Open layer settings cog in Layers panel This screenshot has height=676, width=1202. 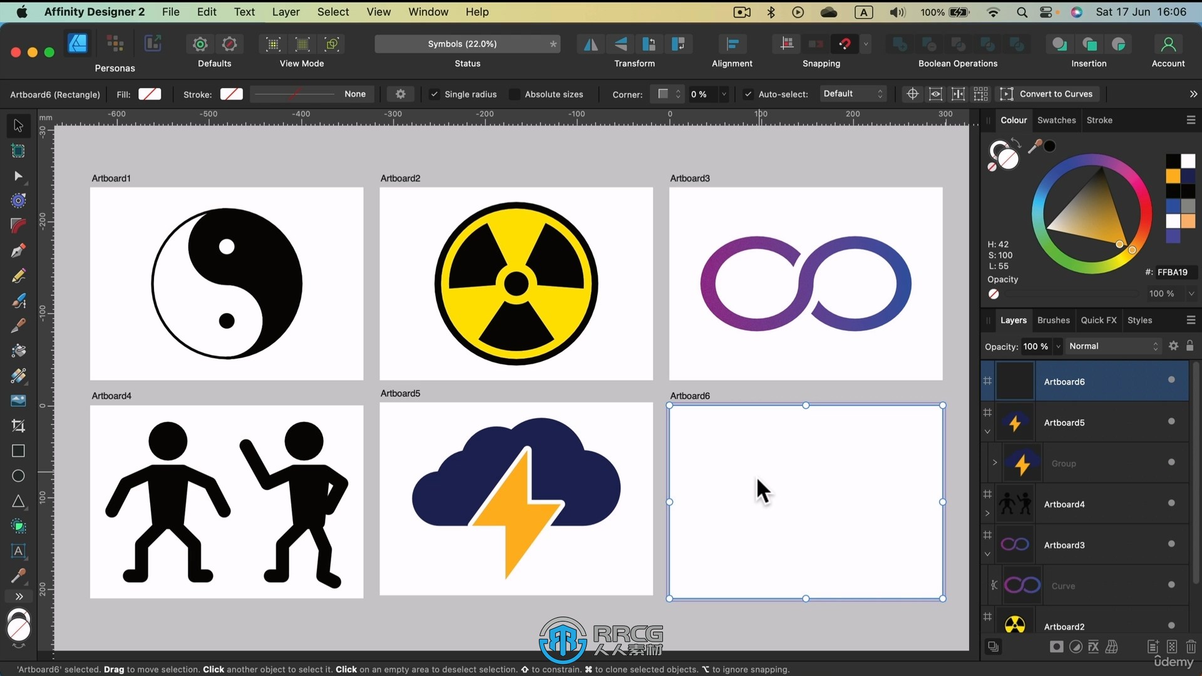point(1174,346)
